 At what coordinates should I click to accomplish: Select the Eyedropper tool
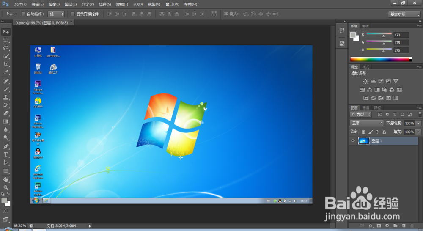(5, 72)
